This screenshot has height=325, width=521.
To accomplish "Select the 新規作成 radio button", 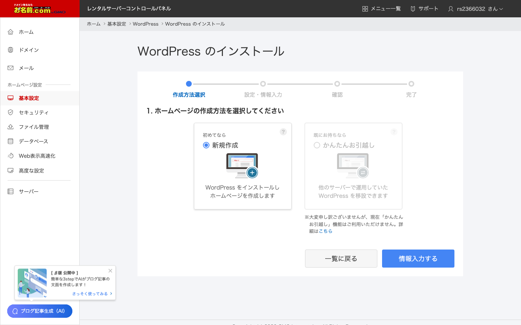I will (x=206, y=145).
